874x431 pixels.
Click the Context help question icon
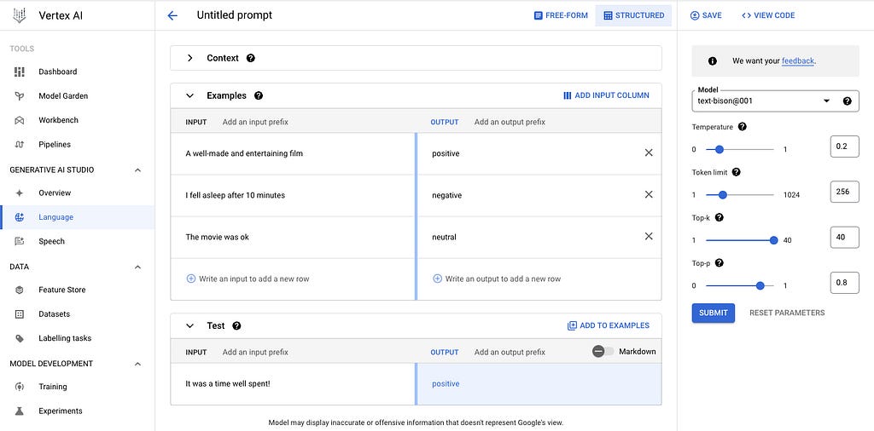[x=251, y=58]
